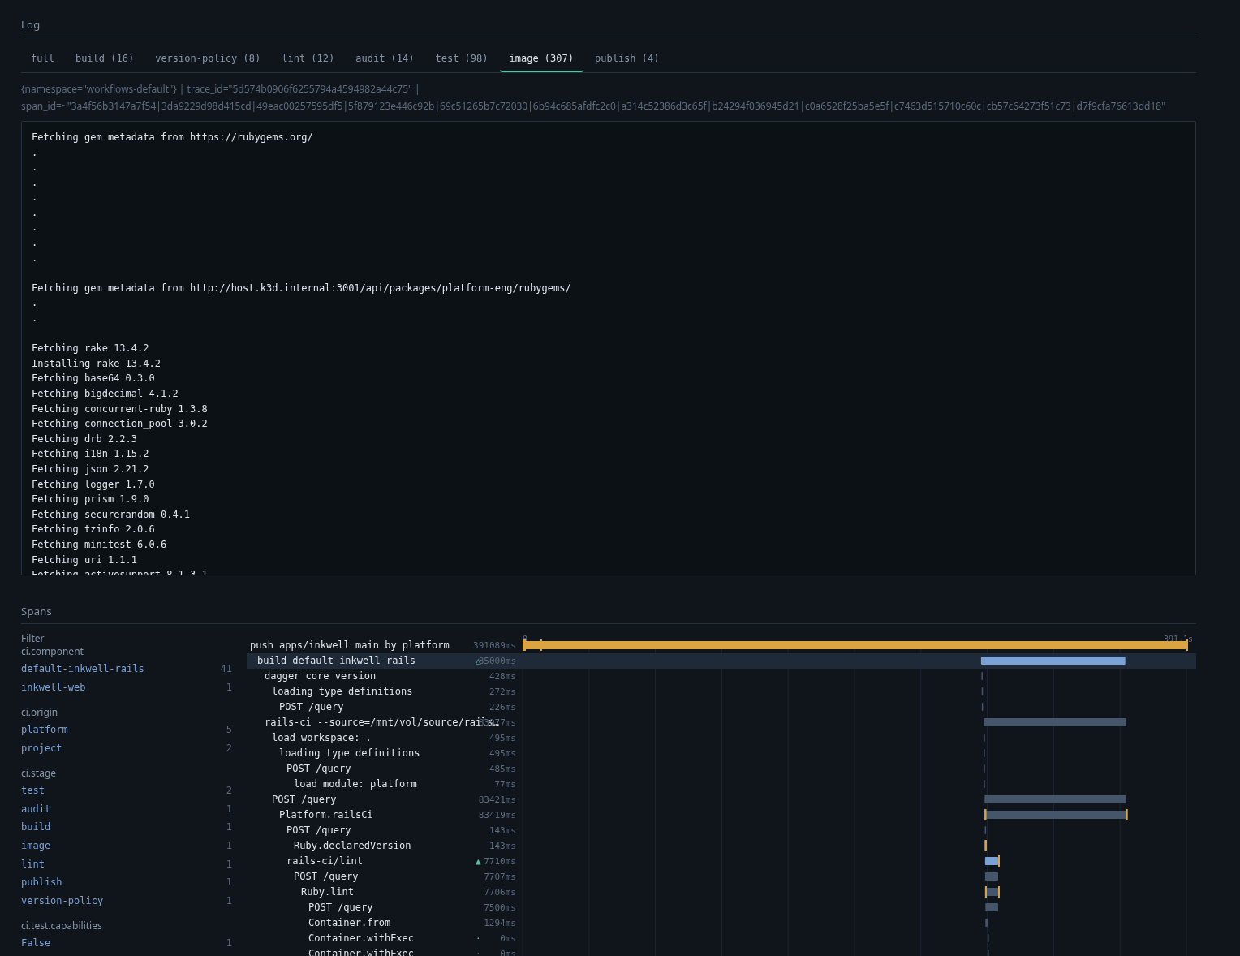
Task: Click the Platform.railsCi timeline bar
Action: coord(1056,815)
